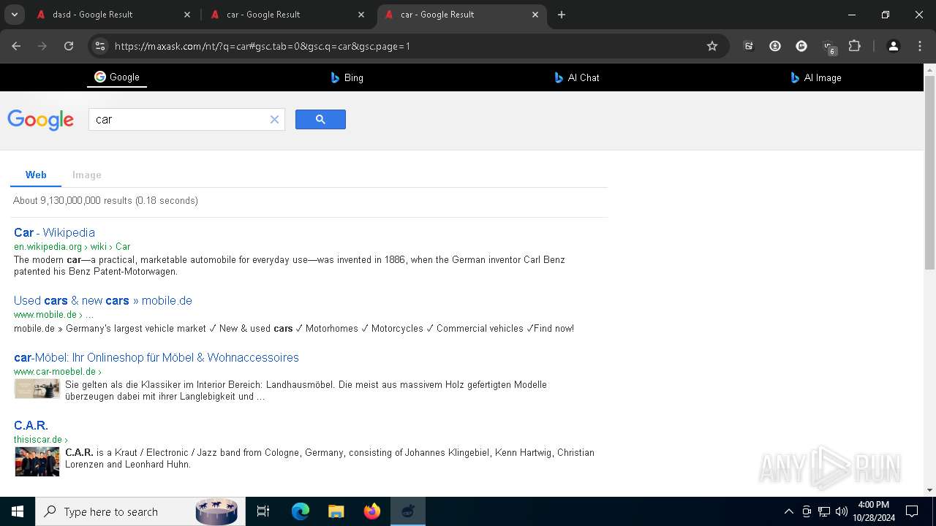Open the Chrome extensions puzzle icon
Screen dimensions: 936x526
coord(854,46)
